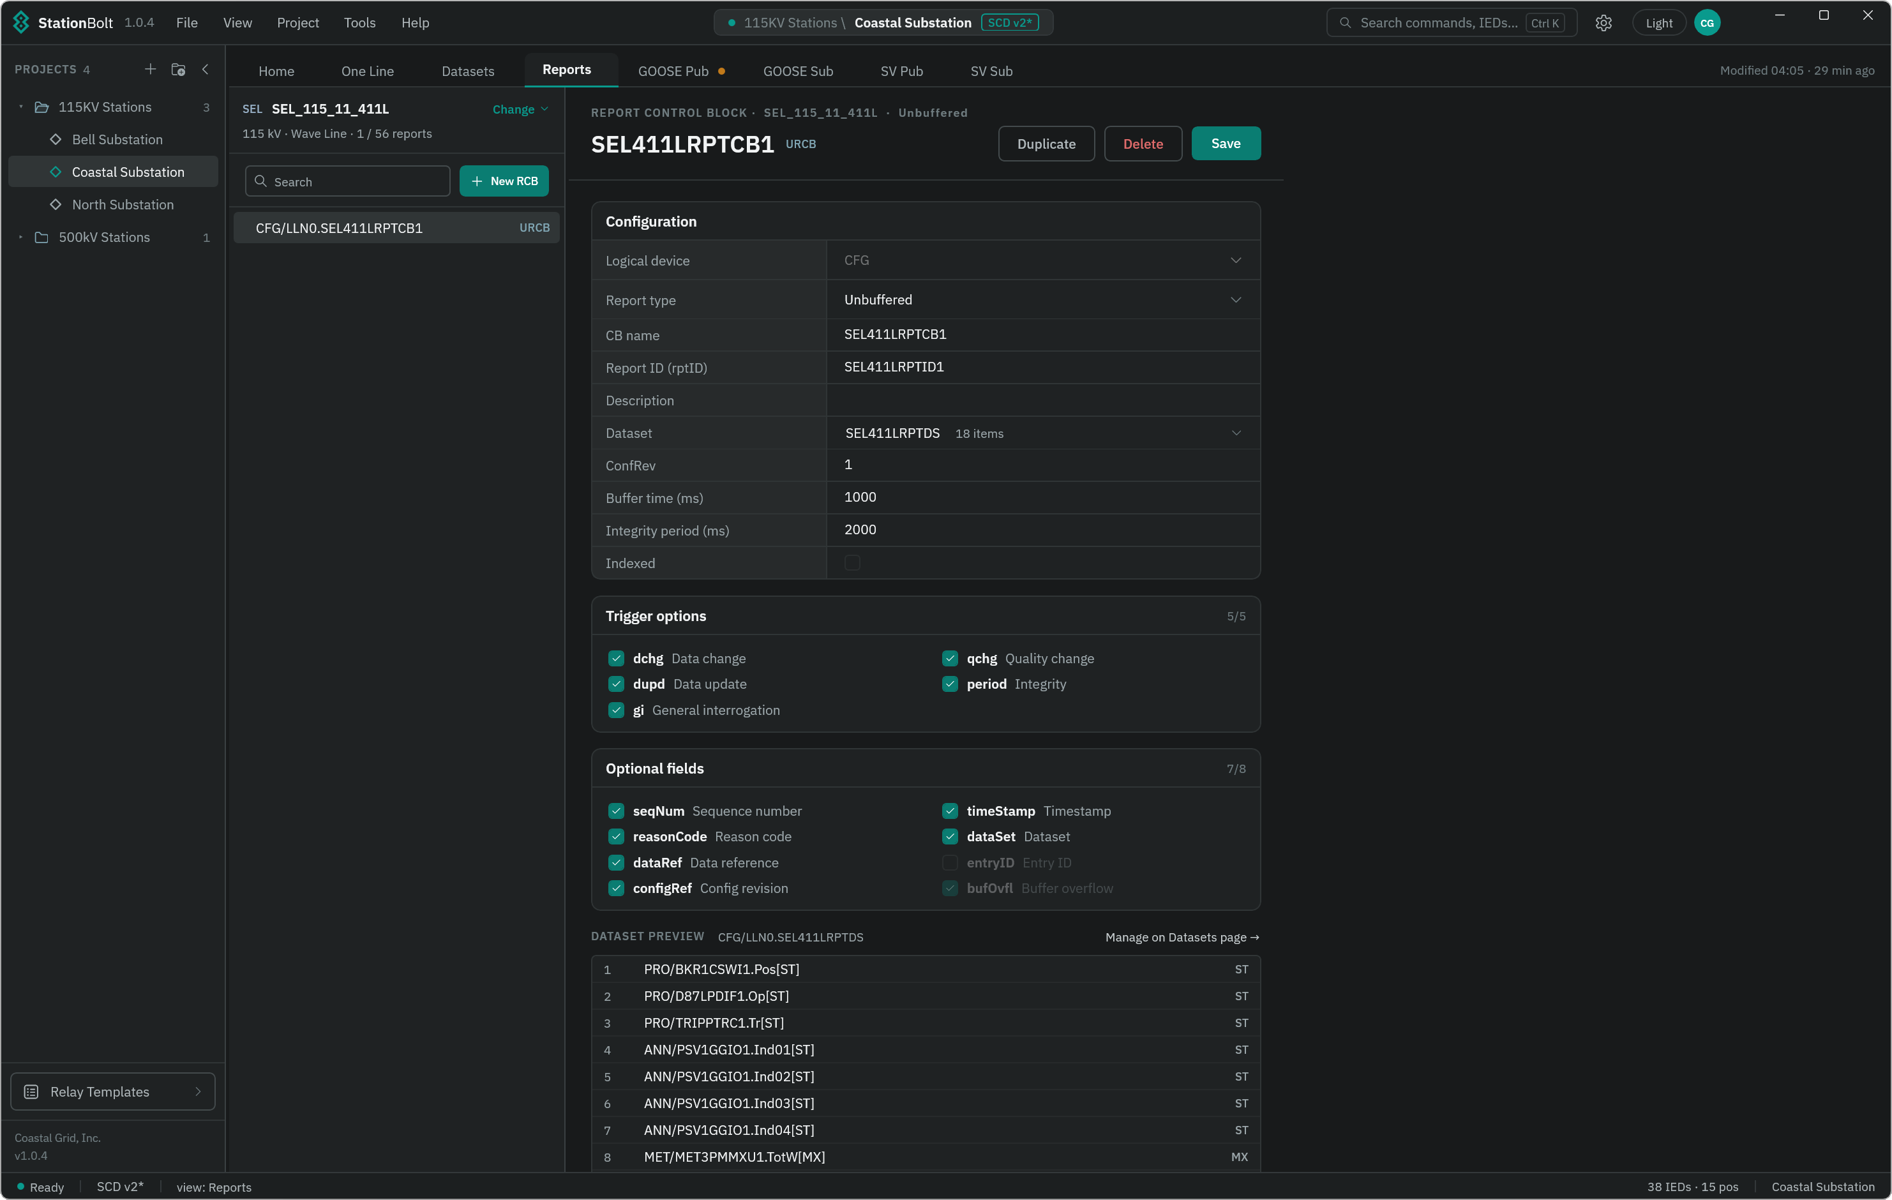
Task: Click the Coastal Substation diamond icon
Action: tap(56, 172)
